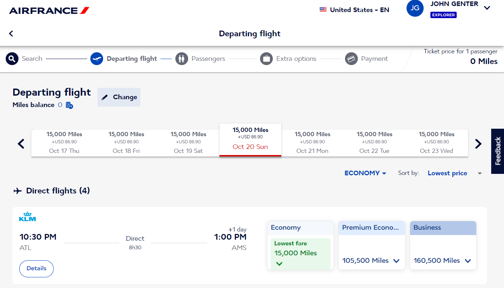This screenshot has width=504, height=288.
Task: Click the Search magnifier step icon
Action: point(12,59)
